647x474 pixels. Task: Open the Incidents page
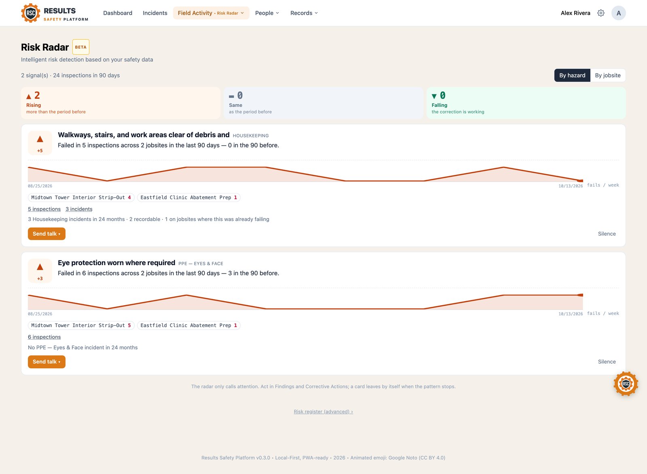click(x=155, y=13)
